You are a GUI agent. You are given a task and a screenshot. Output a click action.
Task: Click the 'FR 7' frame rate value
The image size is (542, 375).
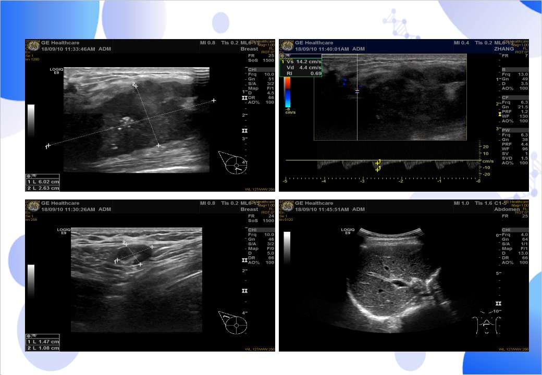pos(515,56)
